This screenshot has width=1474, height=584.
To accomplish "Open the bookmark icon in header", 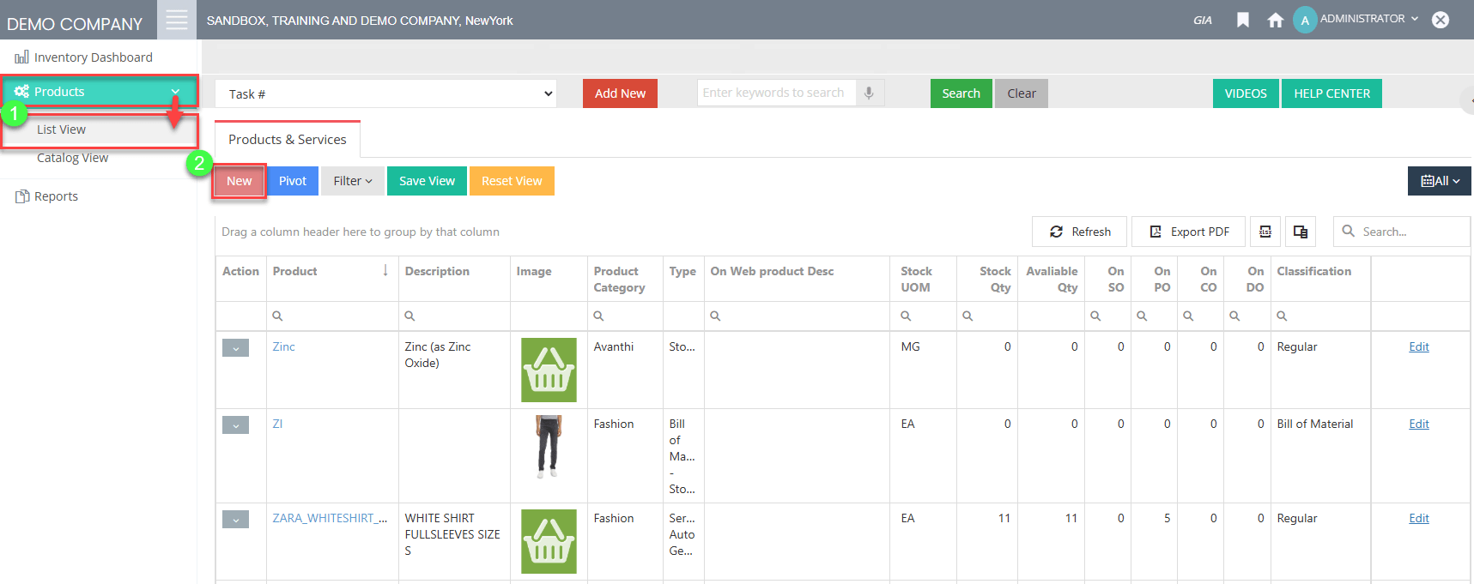I will click(x=1242, y=20).
